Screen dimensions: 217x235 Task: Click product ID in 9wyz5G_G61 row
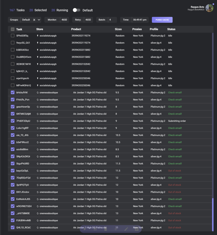click(81, 43)
